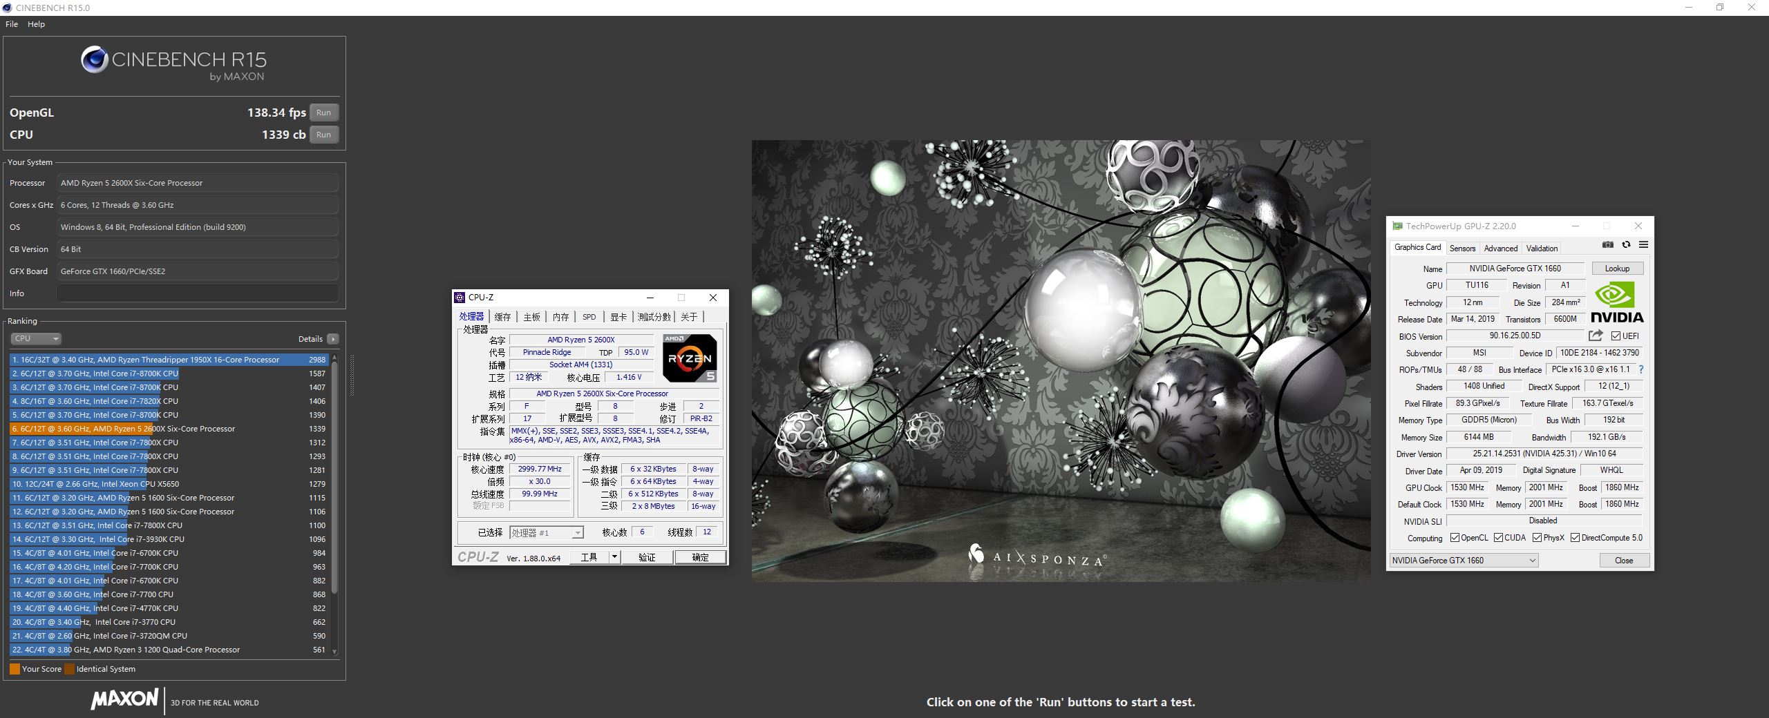
Task: Click the GPU-Z refresh icon
Action: coord(1626,245)
